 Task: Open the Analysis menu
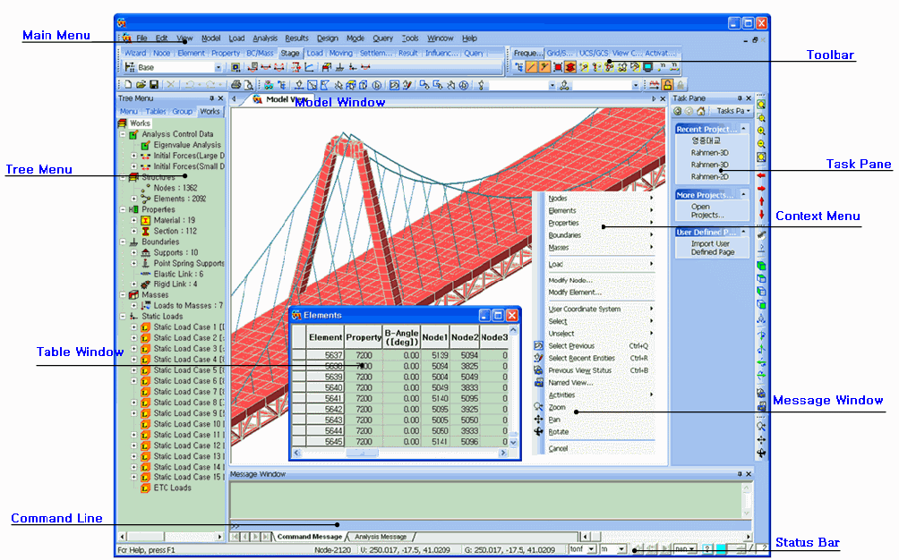[265, 38]
